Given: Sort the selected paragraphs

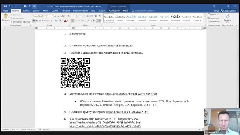Looking at the screenshot, I should (x=96, y=16).
